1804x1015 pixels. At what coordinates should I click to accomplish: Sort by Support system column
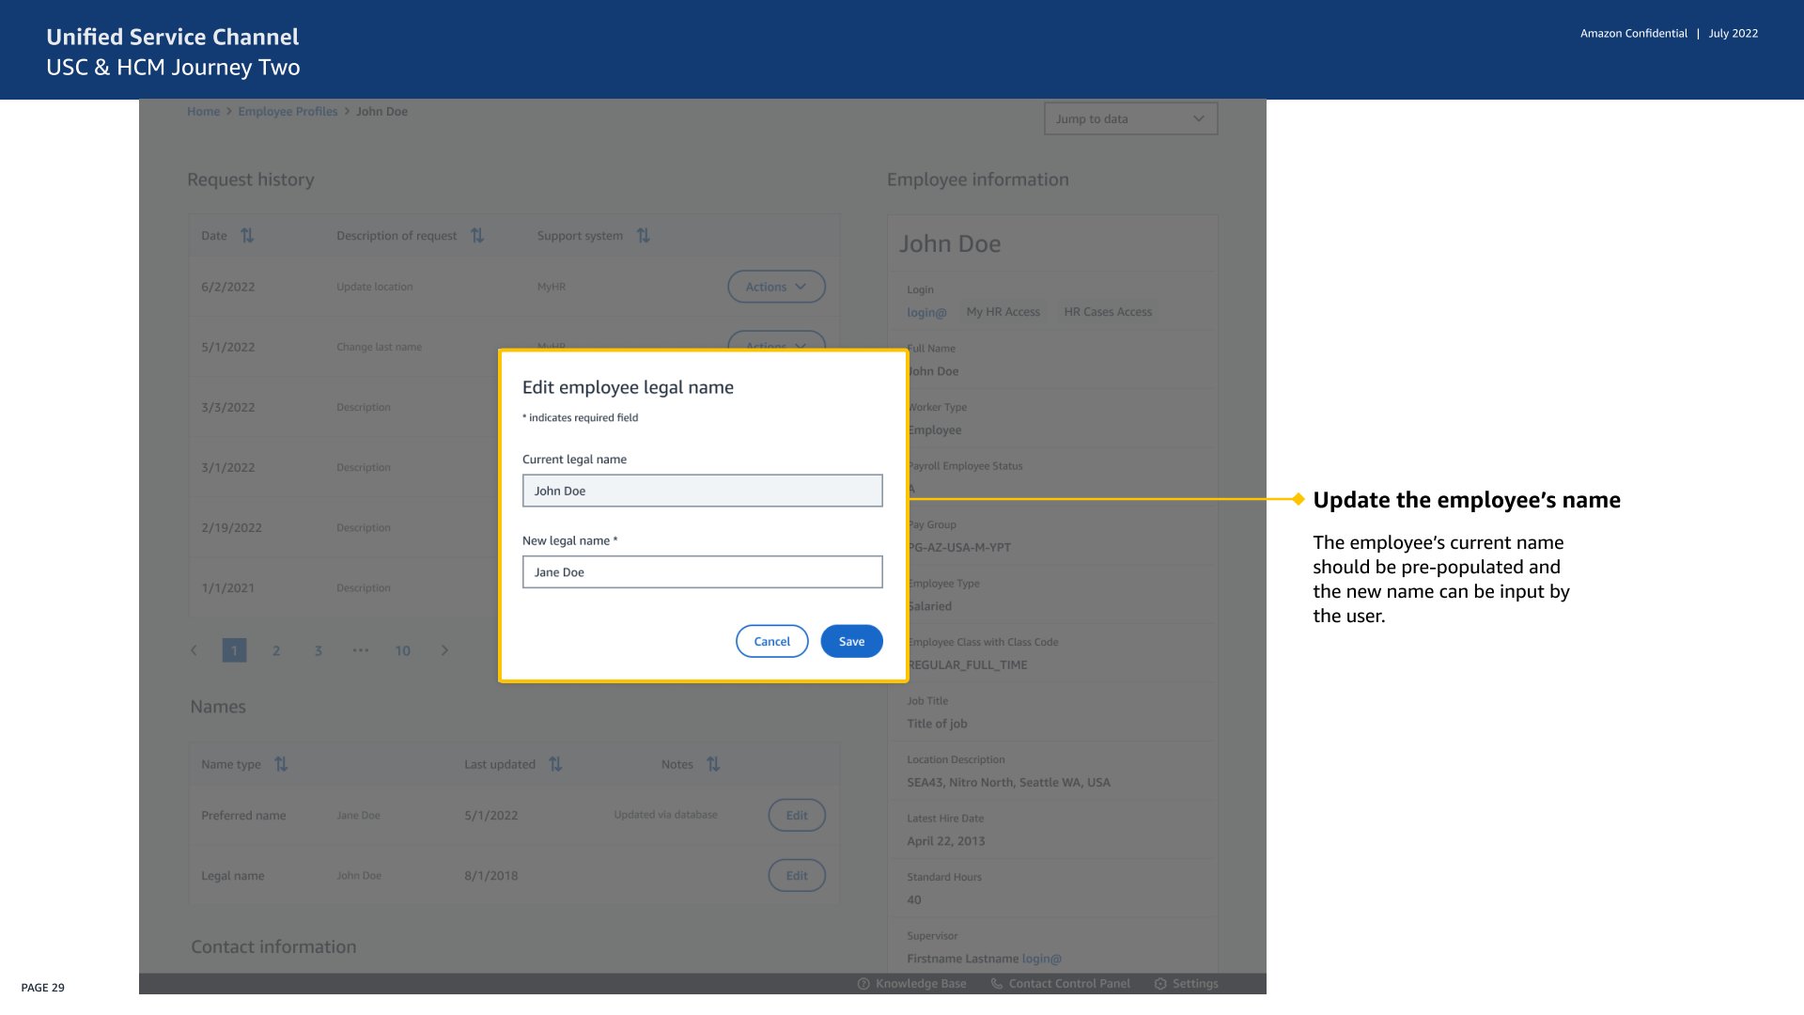click(644, 236)
